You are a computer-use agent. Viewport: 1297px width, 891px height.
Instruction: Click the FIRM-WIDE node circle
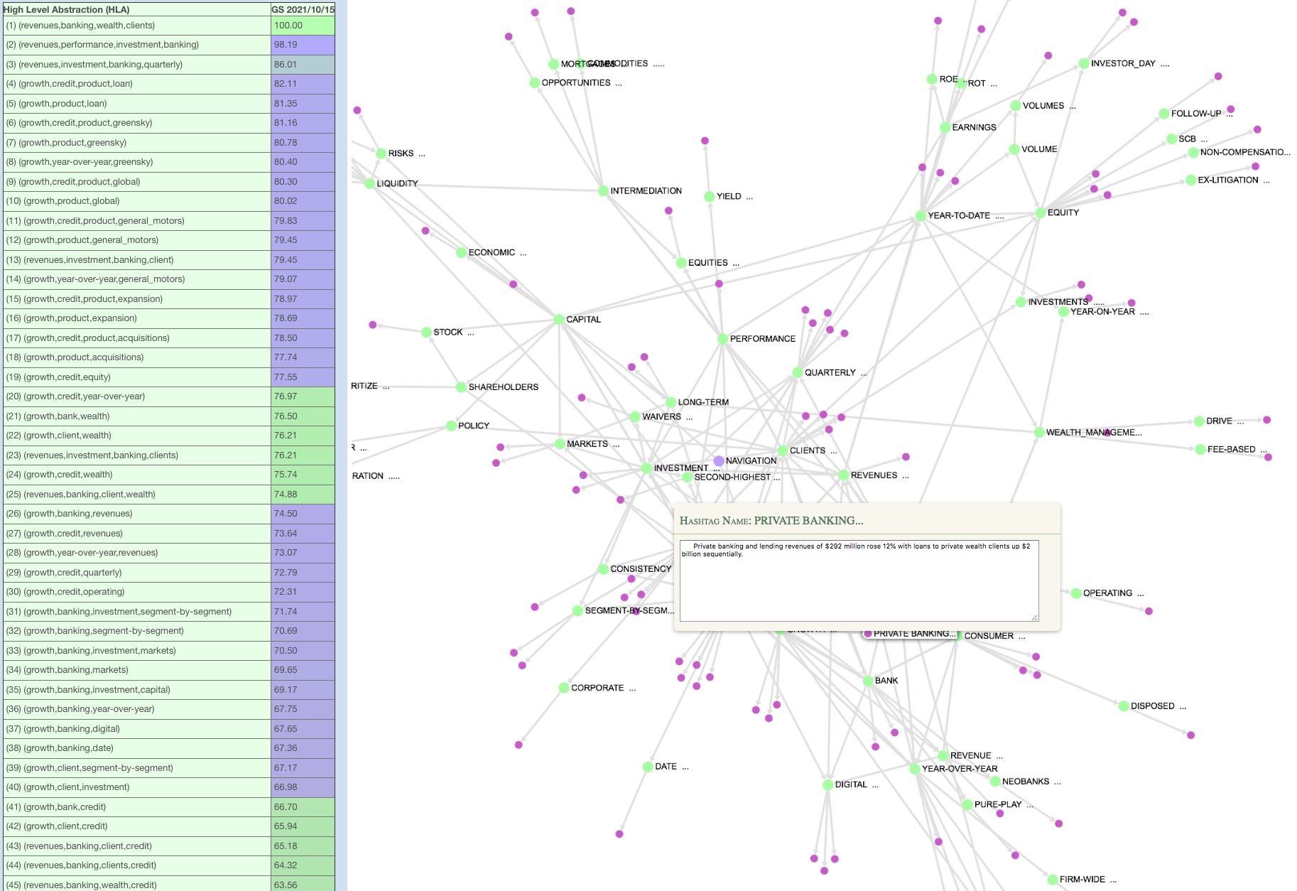1053,880
